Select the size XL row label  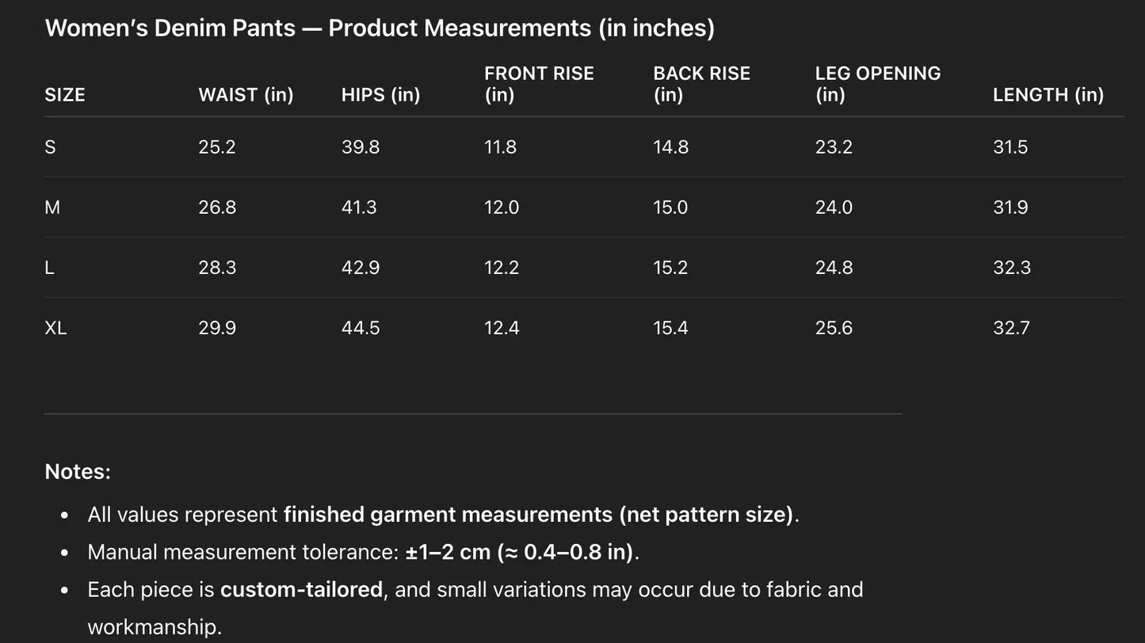pyautogui.click(x=55, y=328)
